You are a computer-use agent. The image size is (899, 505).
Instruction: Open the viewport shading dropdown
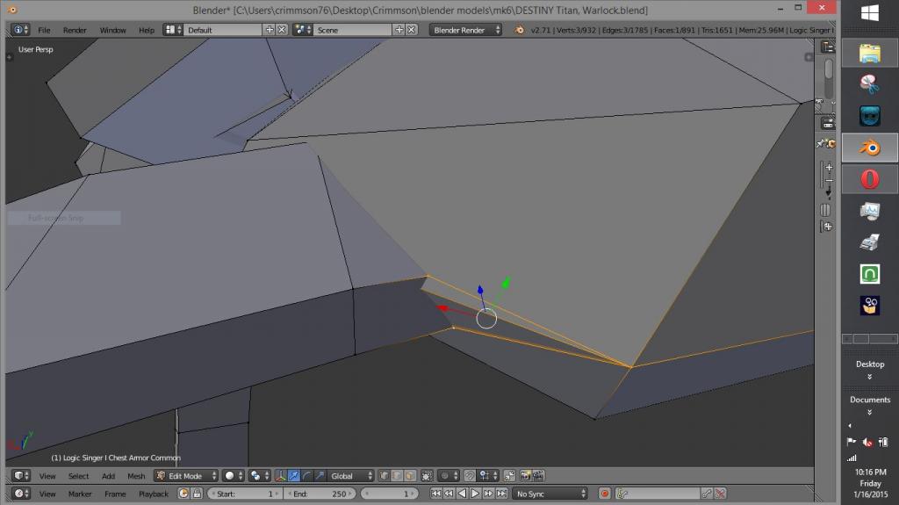(233, 476)
